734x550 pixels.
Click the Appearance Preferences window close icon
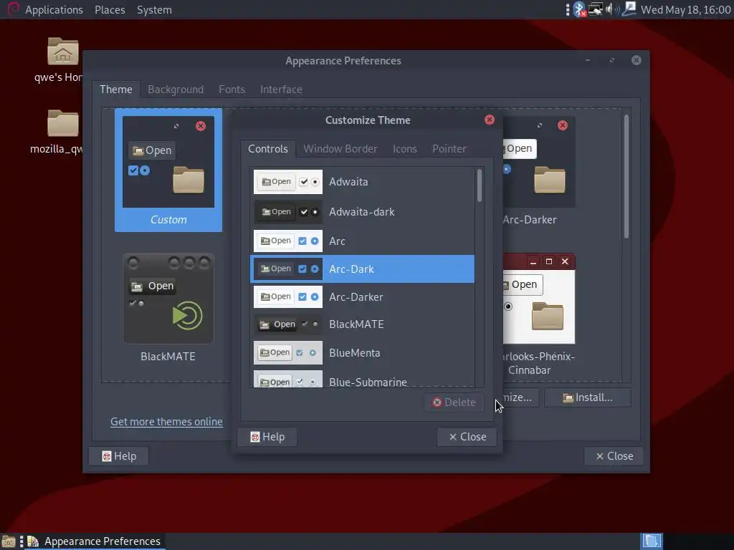[637, 60]
